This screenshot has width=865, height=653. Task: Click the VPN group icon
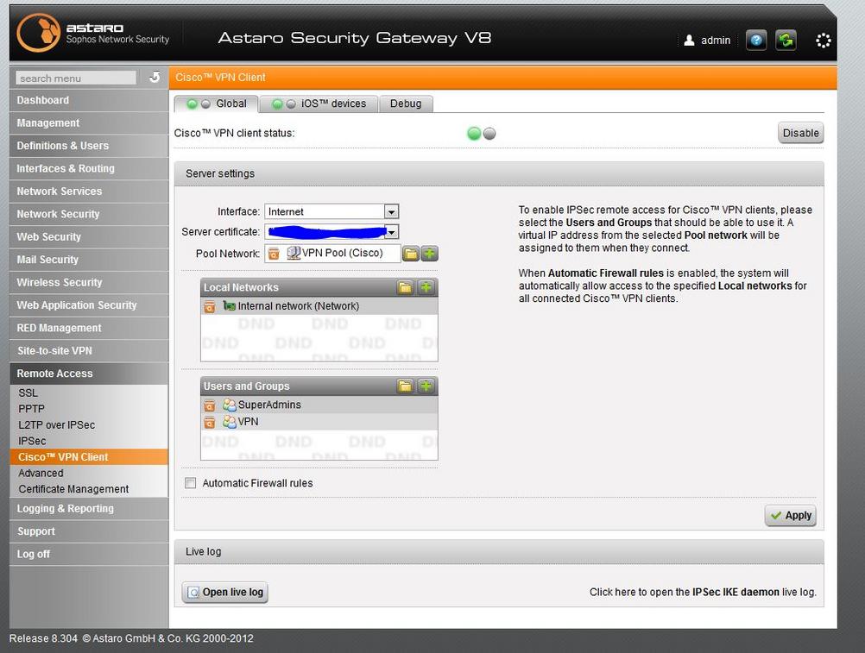(230, 422)
